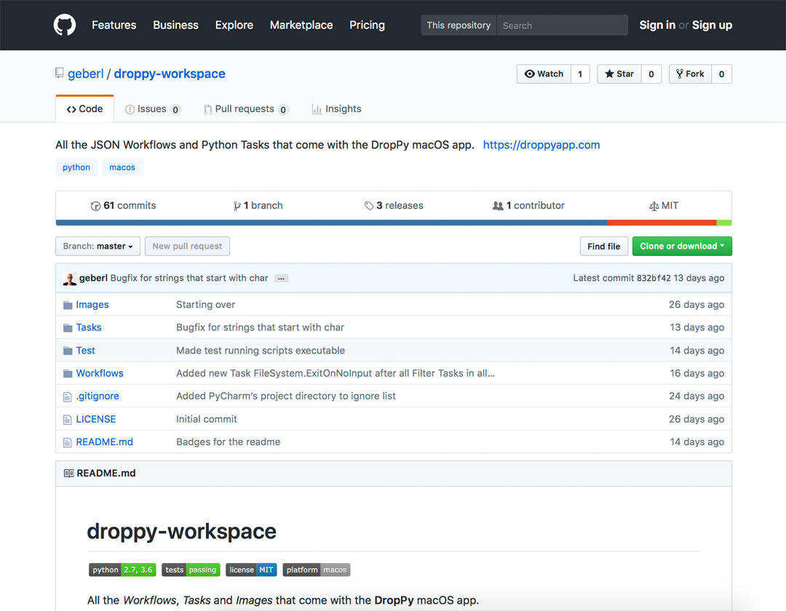This screenshot has height=611, width=786.
Task: Click the file icon beside .gitignore
Action: tap(67, 396)
